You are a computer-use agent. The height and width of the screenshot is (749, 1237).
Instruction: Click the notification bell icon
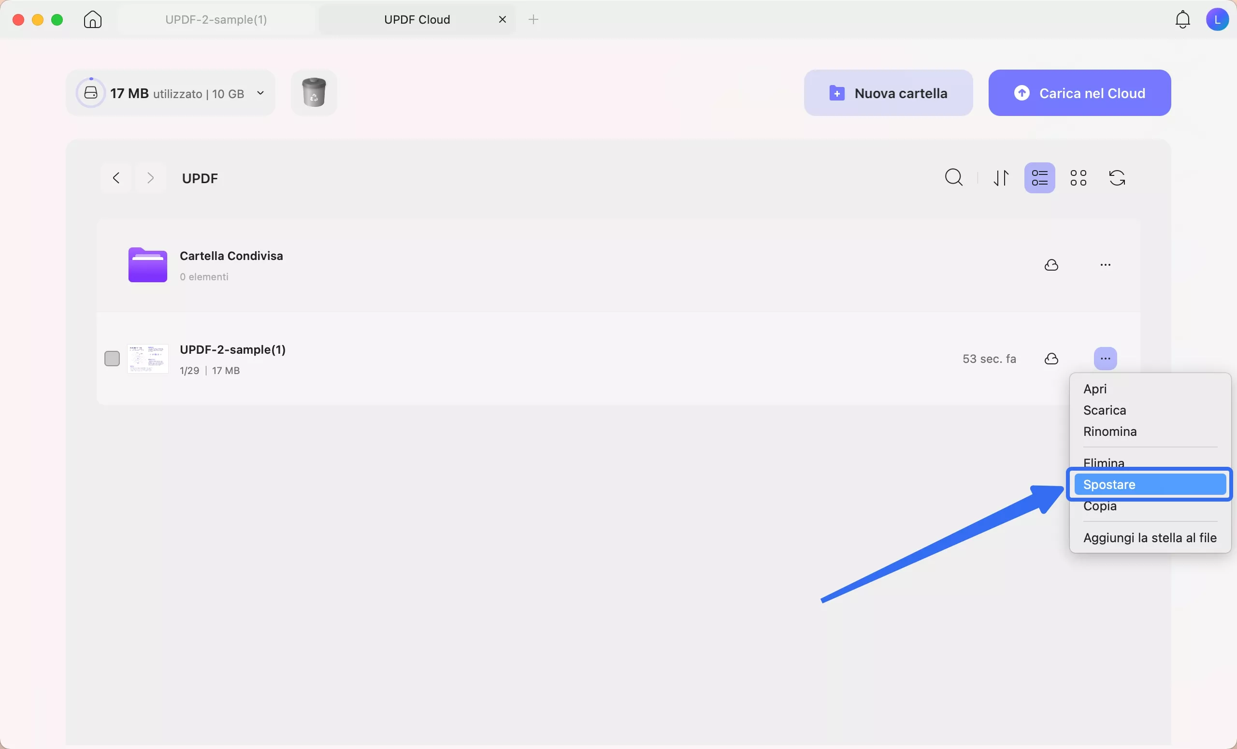pyautogui.click(x=1182, y=20)
